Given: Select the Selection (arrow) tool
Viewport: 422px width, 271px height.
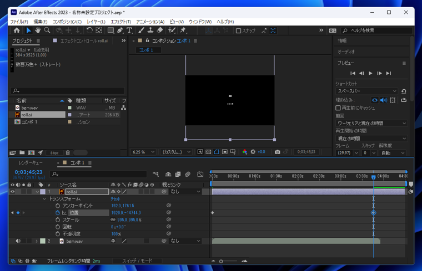Looking at the screenshot, I should pos(28,30).
